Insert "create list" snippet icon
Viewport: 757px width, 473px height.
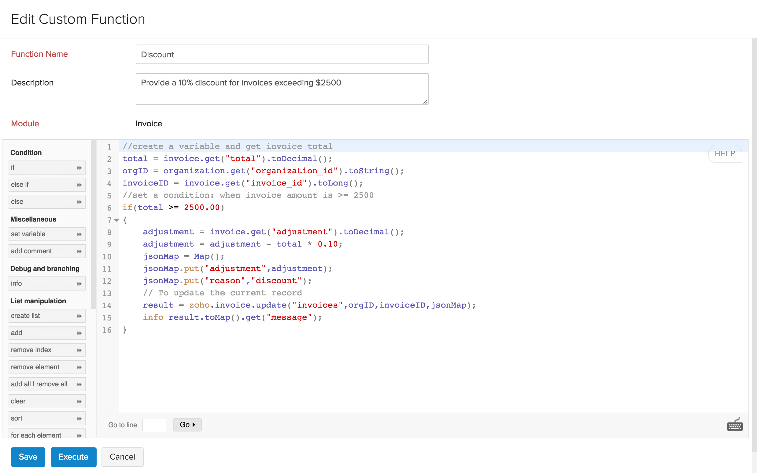tap(80, 316)
